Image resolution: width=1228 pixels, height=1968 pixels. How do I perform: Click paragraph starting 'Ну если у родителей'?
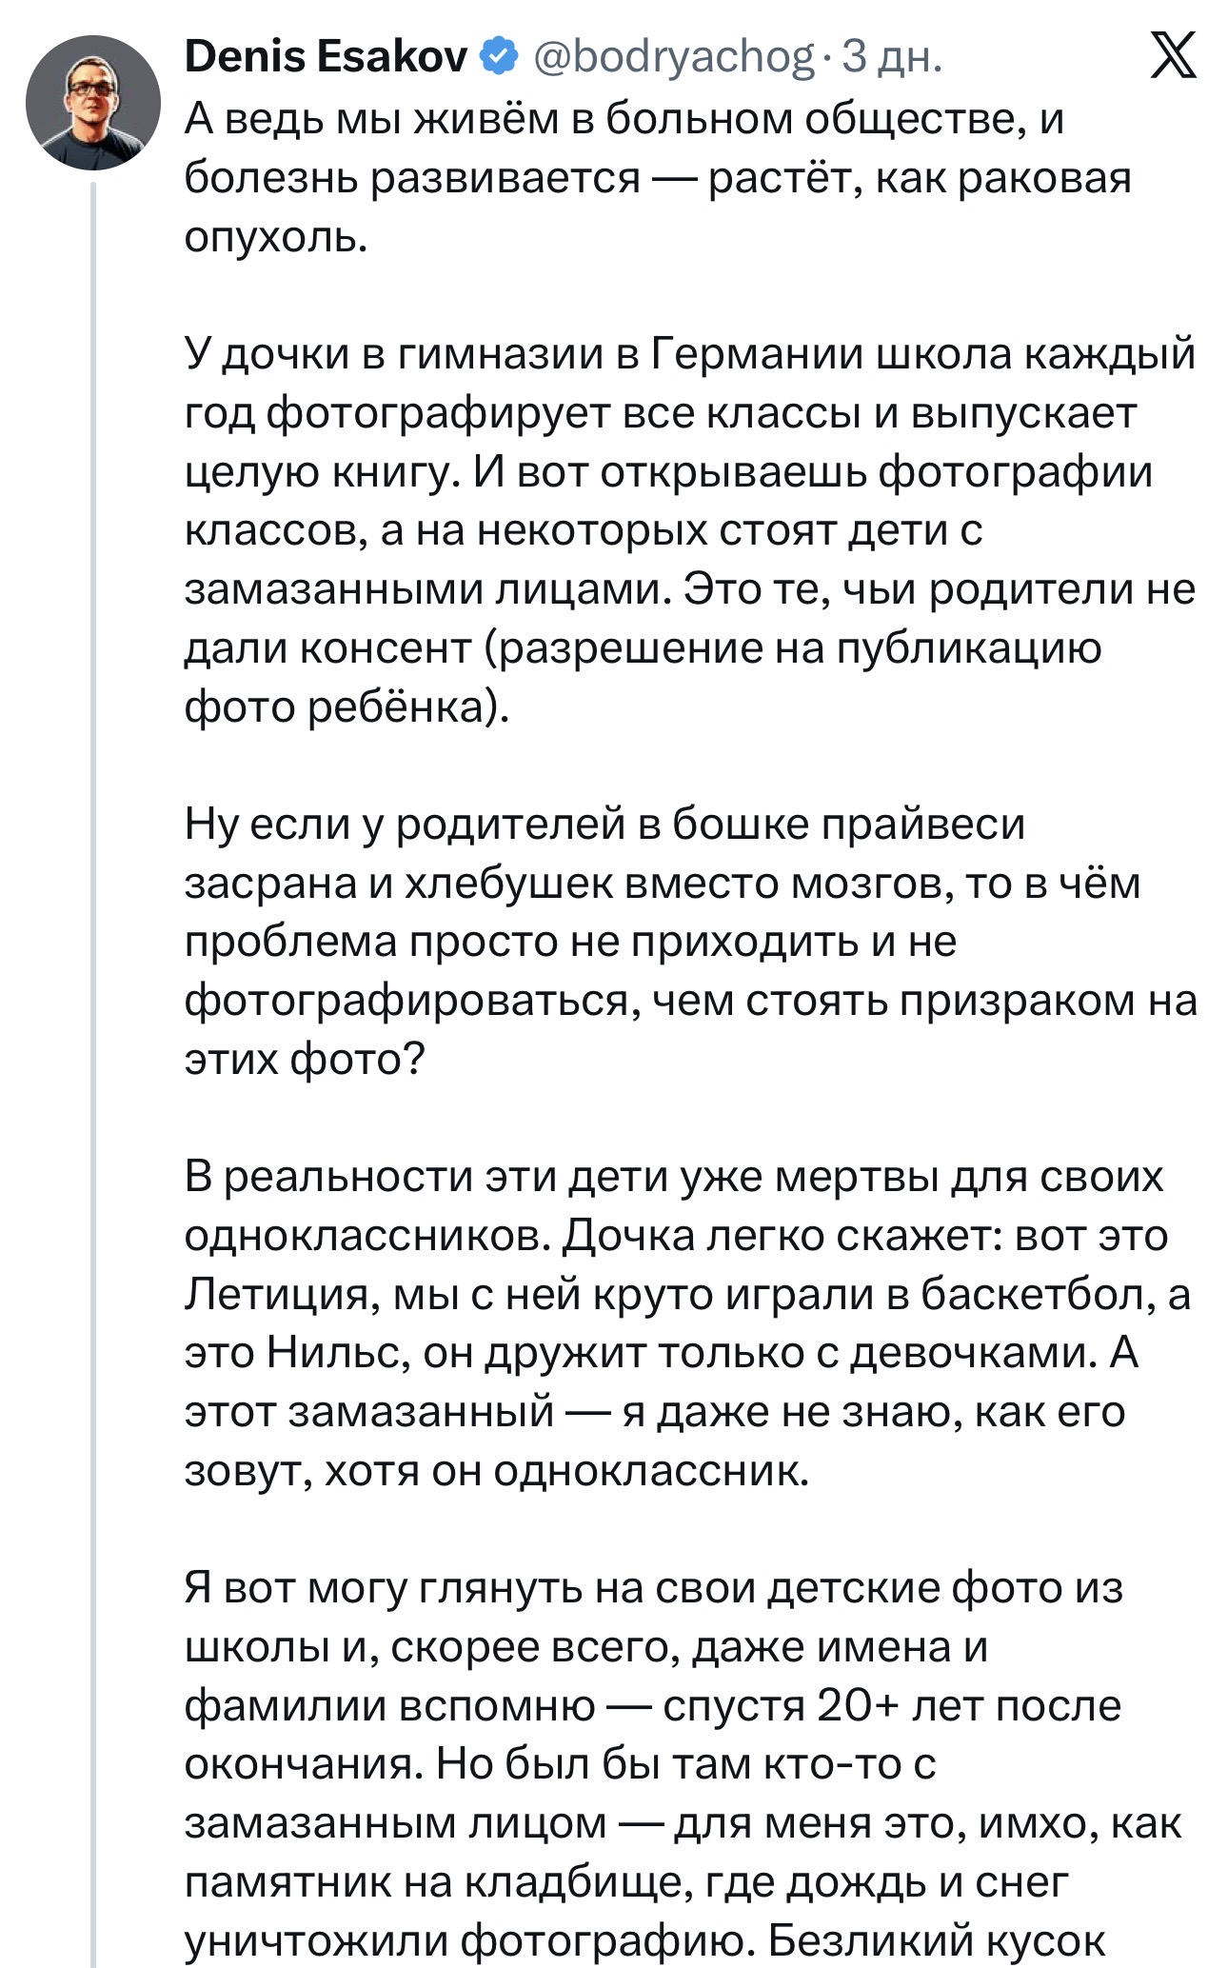(690, 942)
